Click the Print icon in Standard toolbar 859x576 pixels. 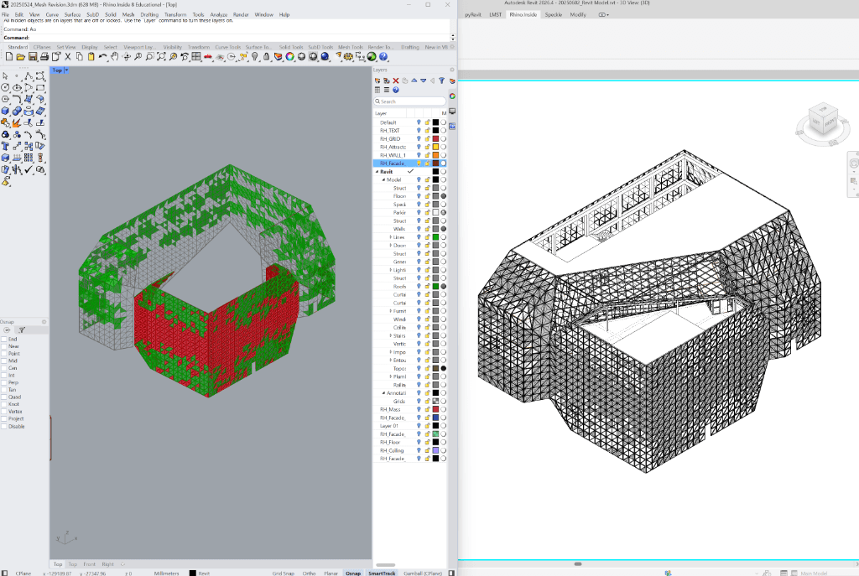[x=44, y=57]
